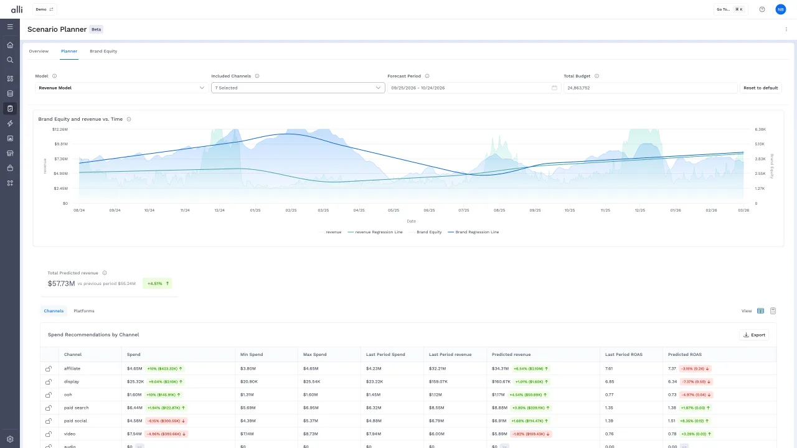Open the storefront icon in the sidebar
Viewport: 797px width, 448px height.
pyautogui.click(x=10, y=153)
